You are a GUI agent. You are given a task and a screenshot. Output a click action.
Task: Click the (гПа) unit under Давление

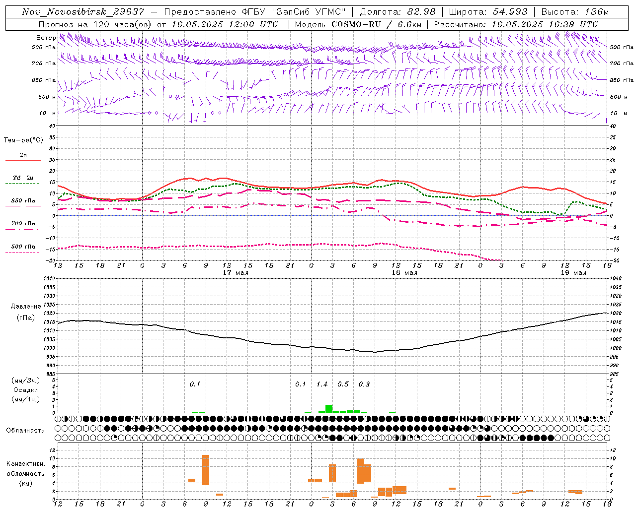(x=25, y=318)
